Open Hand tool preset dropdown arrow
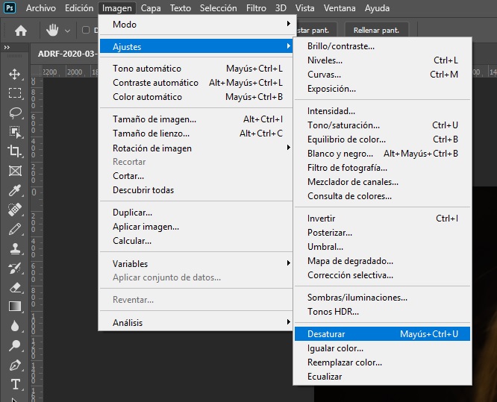Image resolution: width=497 pixels, height=402 pixels. (67, 31)
